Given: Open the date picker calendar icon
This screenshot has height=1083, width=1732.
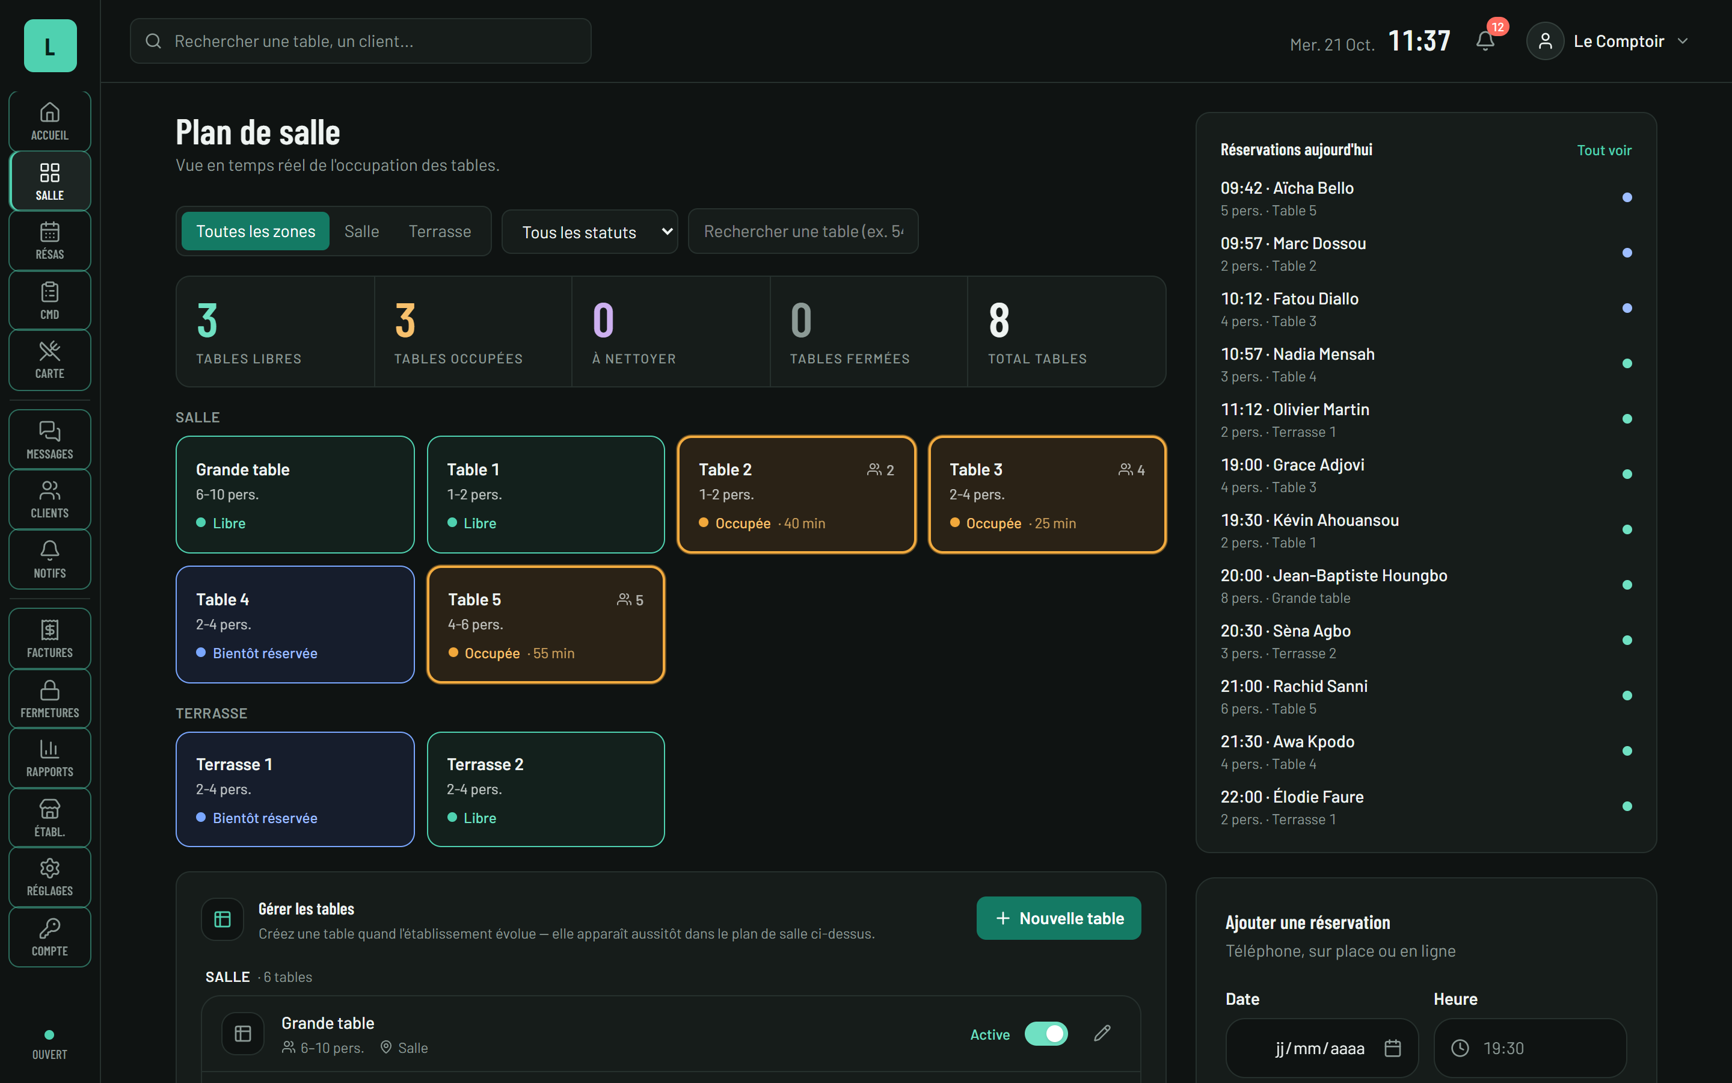Looking at the screenshot, I should click(1392, 1048).
